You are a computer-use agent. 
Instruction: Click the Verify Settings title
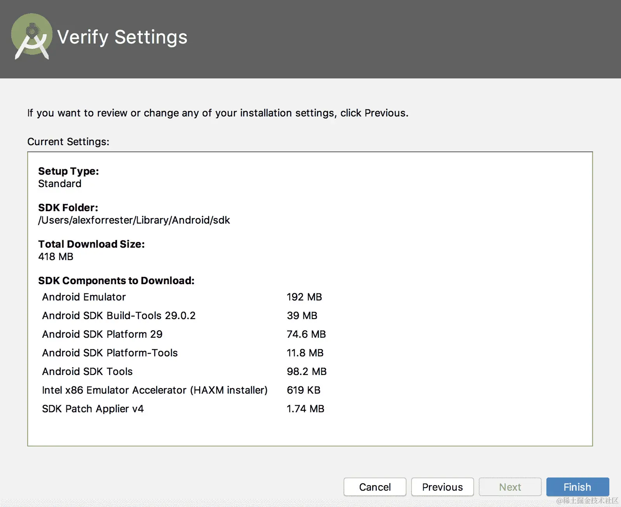pos(122,37)
